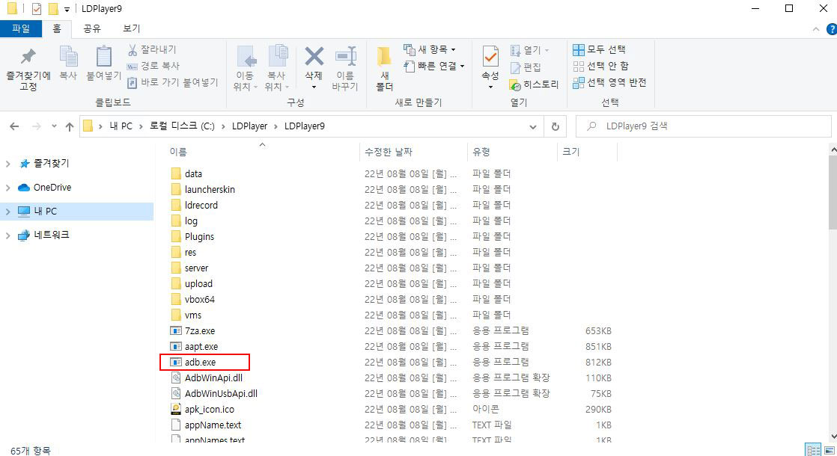Pin to Quick access (즐겨찾기에 고정)
The height and width of the screenshot is (456, 837).
click(x=28, y=68)
